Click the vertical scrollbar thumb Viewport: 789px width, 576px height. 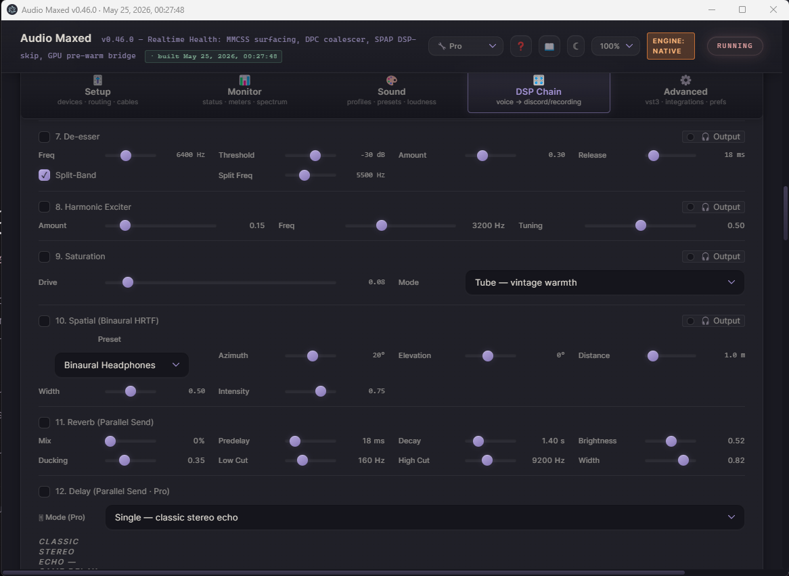click(x=786, y=213)
